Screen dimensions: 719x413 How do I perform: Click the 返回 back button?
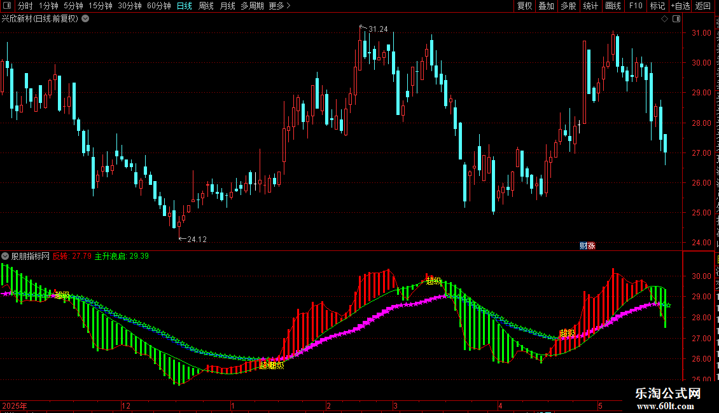coord(703,6)
